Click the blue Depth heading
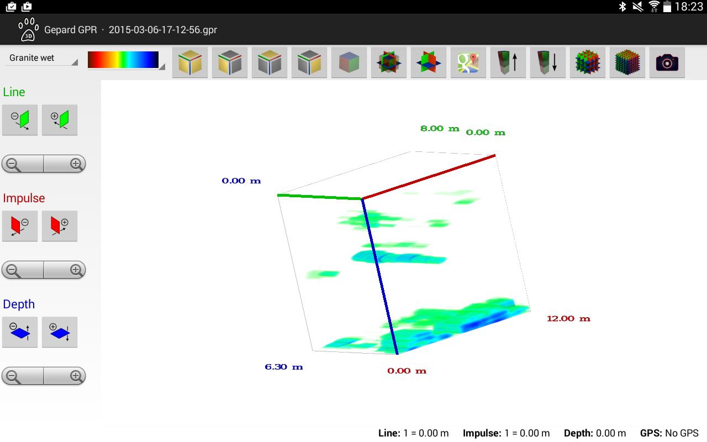Viewport: 707px width, 442px height. click(x=19, y=304)
